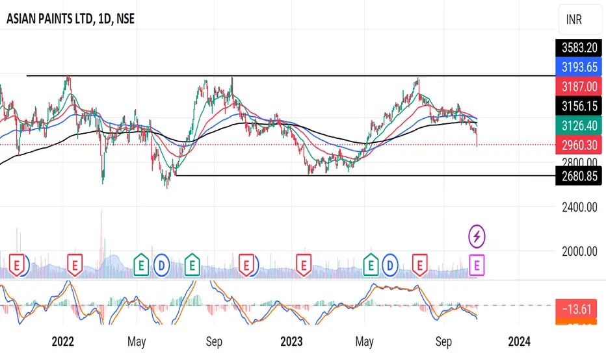Click the 2400.00 price axis value
The height and width of the screenshot is (357, 606).
(x=579, y=208)
